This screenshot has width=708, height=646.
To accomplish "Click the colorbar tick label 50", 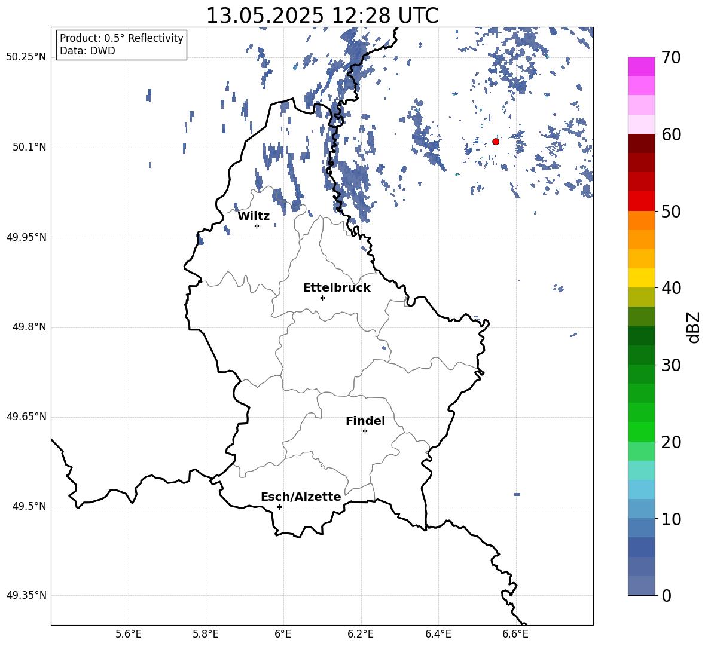I will (x=671, y=212).
